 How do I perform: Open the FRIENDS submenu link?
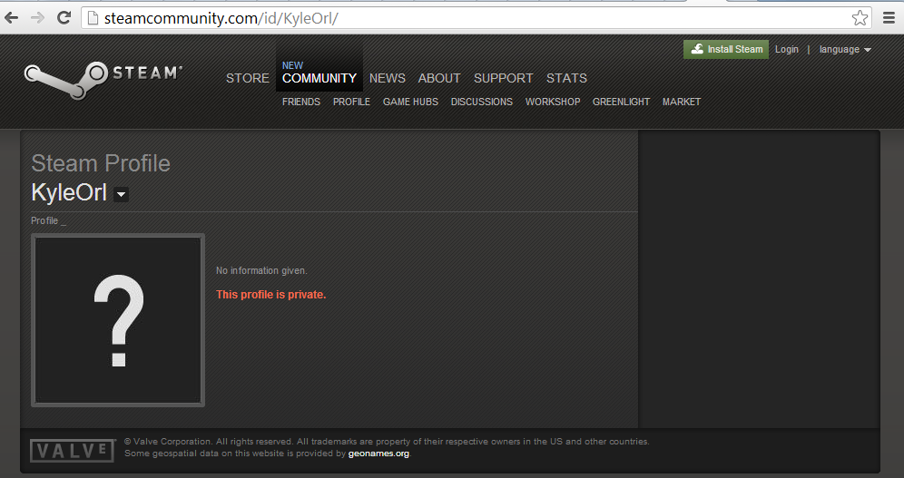coord(301,102)
